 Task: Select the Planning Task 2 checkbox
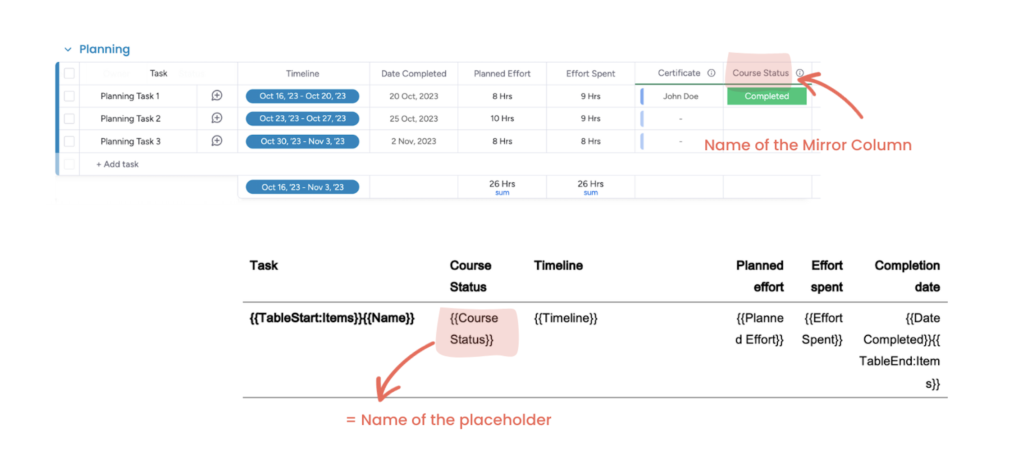[x=69, y=118]
